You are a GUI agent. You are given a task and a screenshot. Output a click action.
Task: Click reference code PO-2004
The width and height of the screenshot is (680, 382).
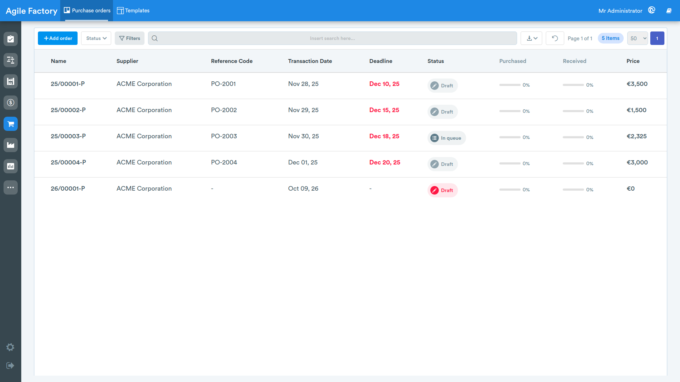[x=224, y=162]
